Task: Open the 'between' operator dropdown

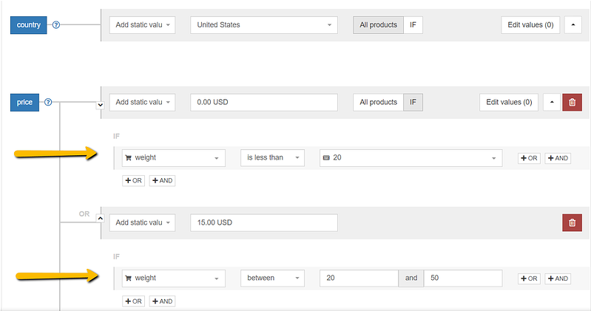Action: coord(272,278)
